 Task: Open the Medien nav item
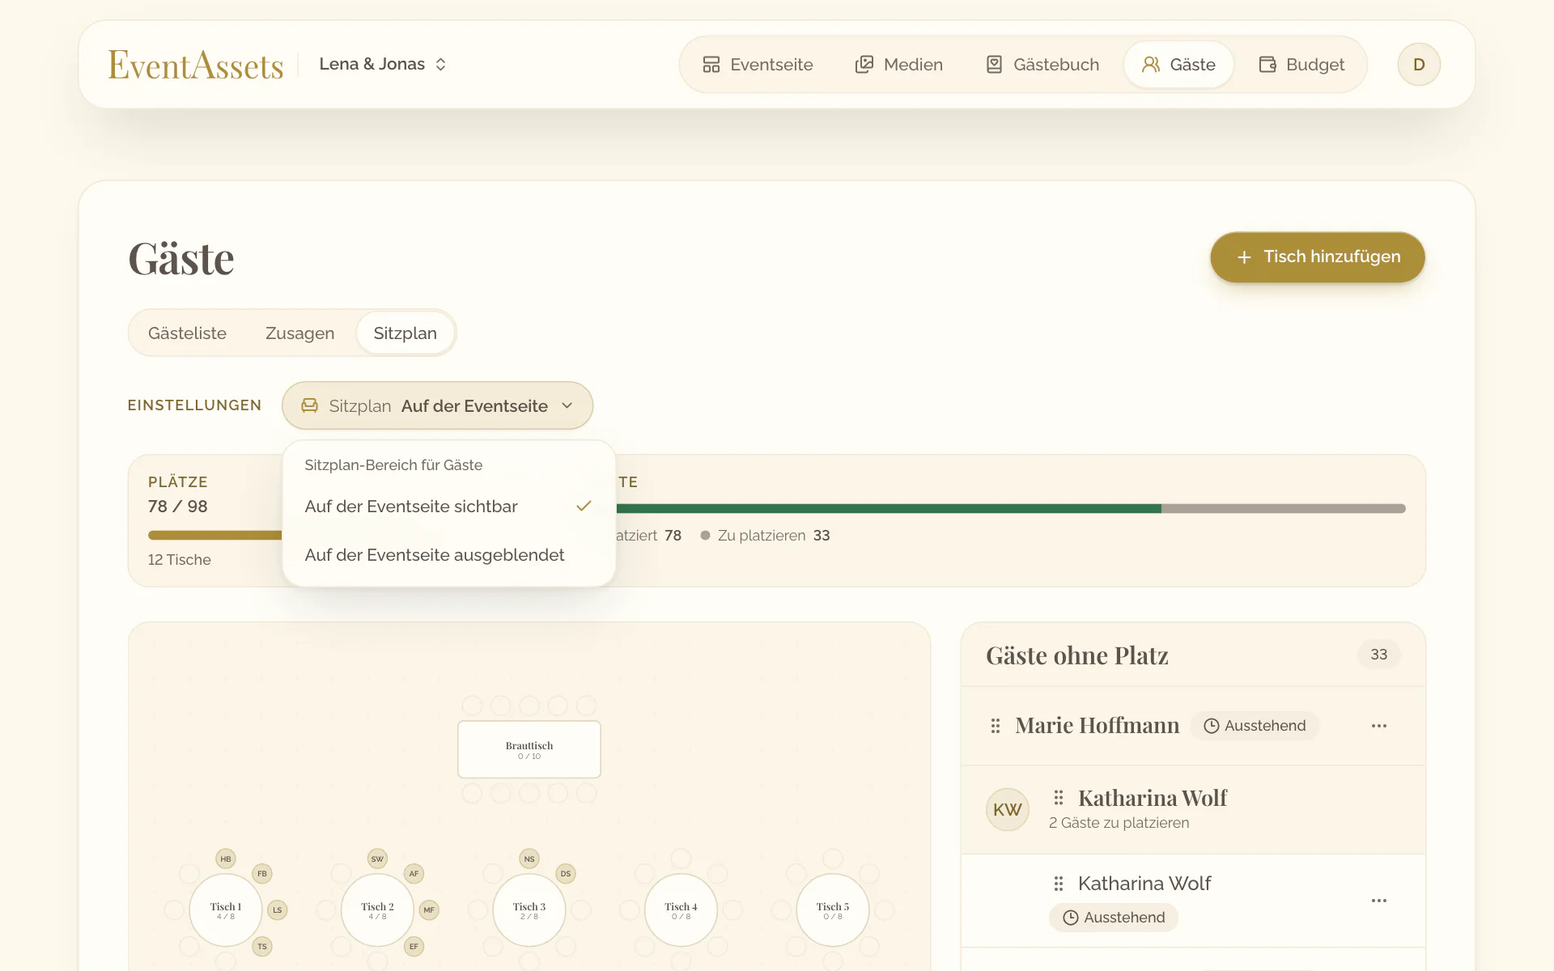point(898,65)
